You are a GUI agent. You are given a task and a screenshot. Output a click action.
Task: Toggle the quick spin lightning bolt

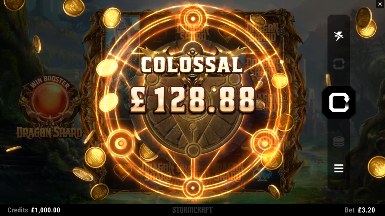[x=339, y=36]
